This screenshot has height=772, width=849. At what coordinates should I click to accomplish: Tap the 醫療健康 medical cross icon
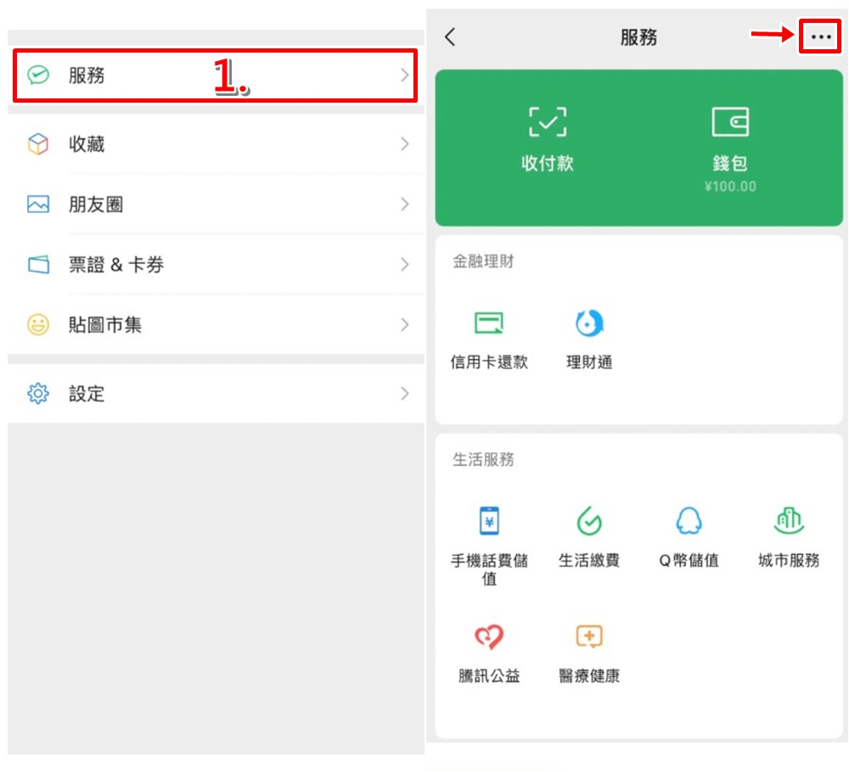pos(589,637)
